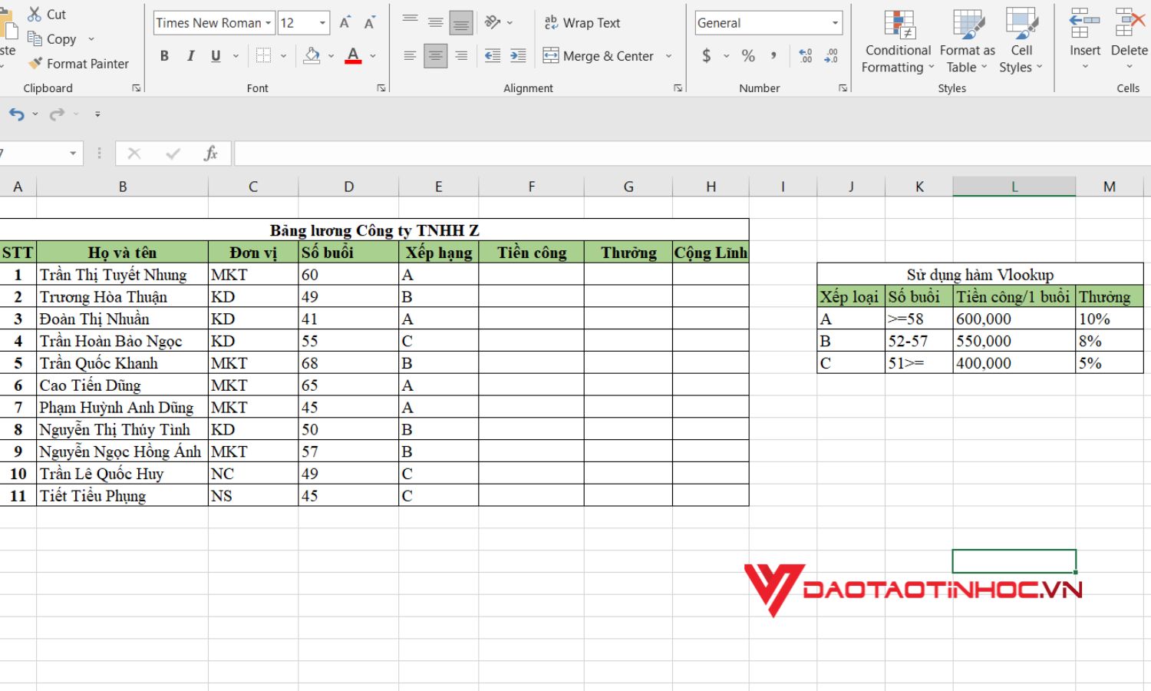Select the Comma Style icon
1151x691 pixels.
pos(773,55)
